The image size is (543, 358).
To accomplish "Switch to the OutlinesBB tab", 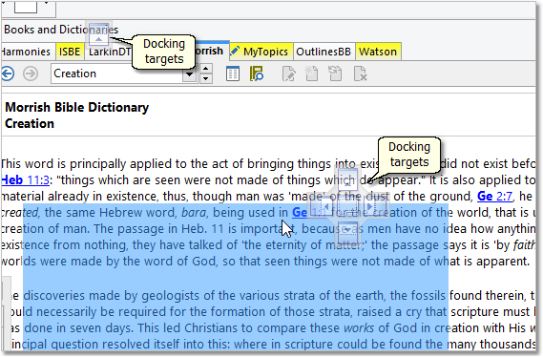I will click(324, 52).
